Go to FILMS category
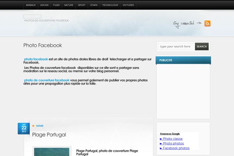Image resolution: width=234 pixels, height=156 pixels. point(57,5)
